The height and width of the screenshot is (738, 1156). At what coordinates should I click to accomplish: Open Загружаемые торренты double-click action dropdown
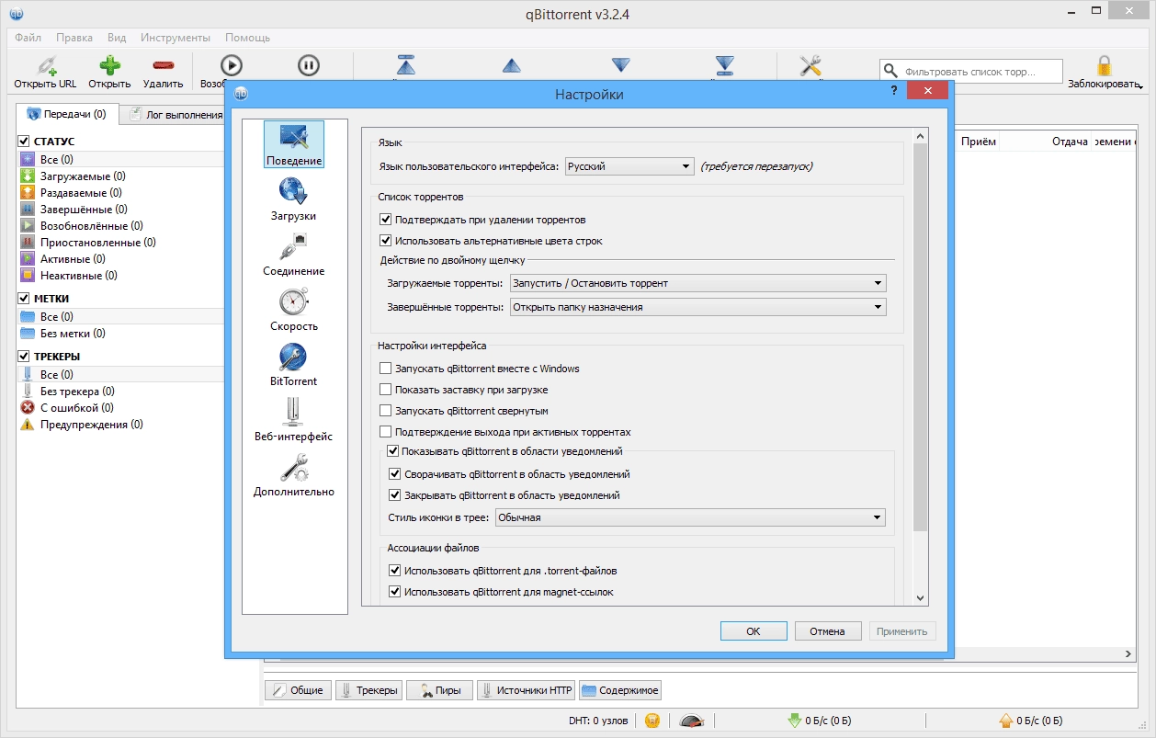tap(698, 283)
